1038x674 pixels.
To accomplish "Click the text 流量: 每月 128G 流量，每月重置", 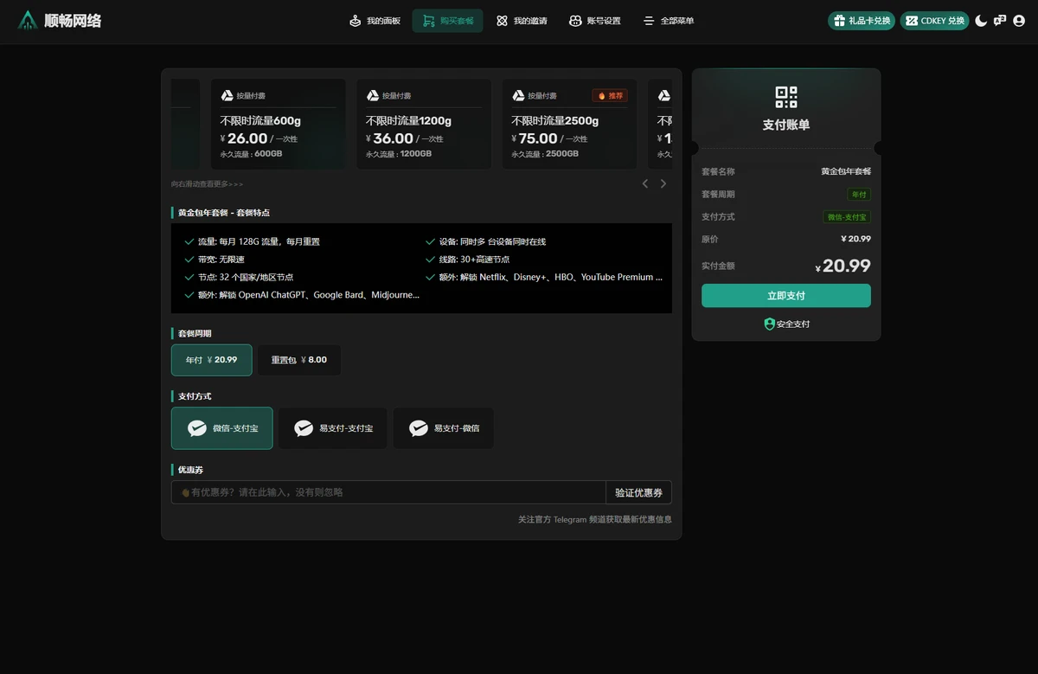I will (259, 241).
